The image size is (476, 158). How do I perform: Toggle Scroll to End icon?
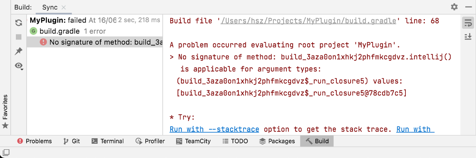point(467,37)
